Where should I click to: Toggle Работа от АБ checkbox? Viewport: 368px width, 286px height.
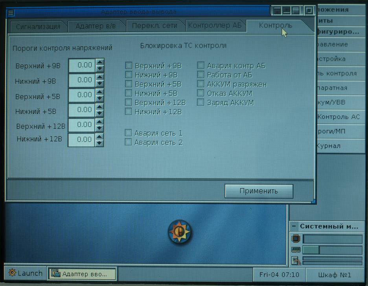(x=201, y=75)
